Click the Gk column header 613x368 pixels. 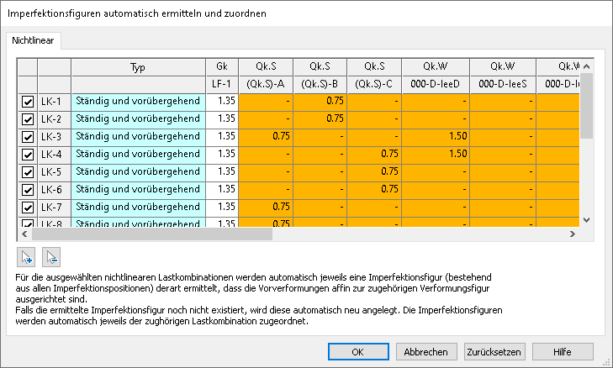point(221,66)
